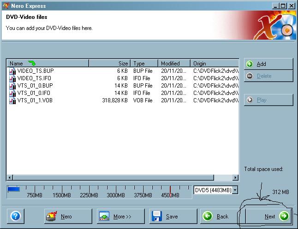Click the Delete button label
The height and width of the screenshot is (229, 298).
pyautogui.click(x=264, y=76)
